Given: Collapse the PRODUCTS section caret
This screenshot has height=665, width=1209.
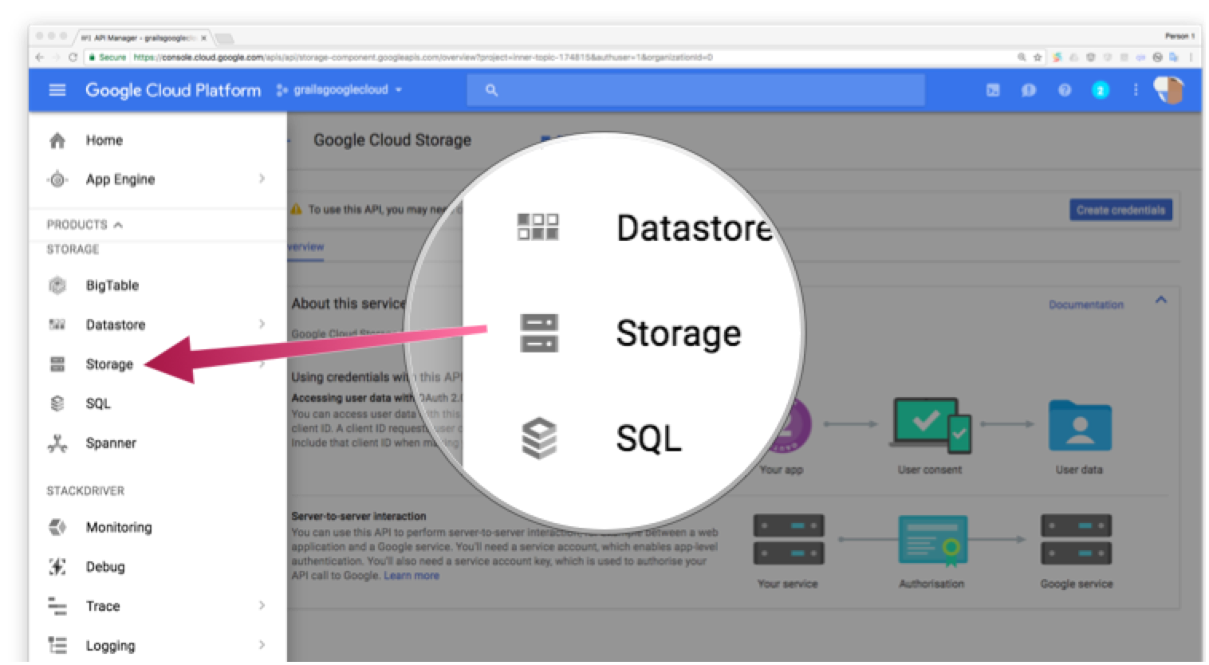Looking at the screenshot, I should [118, 225].
